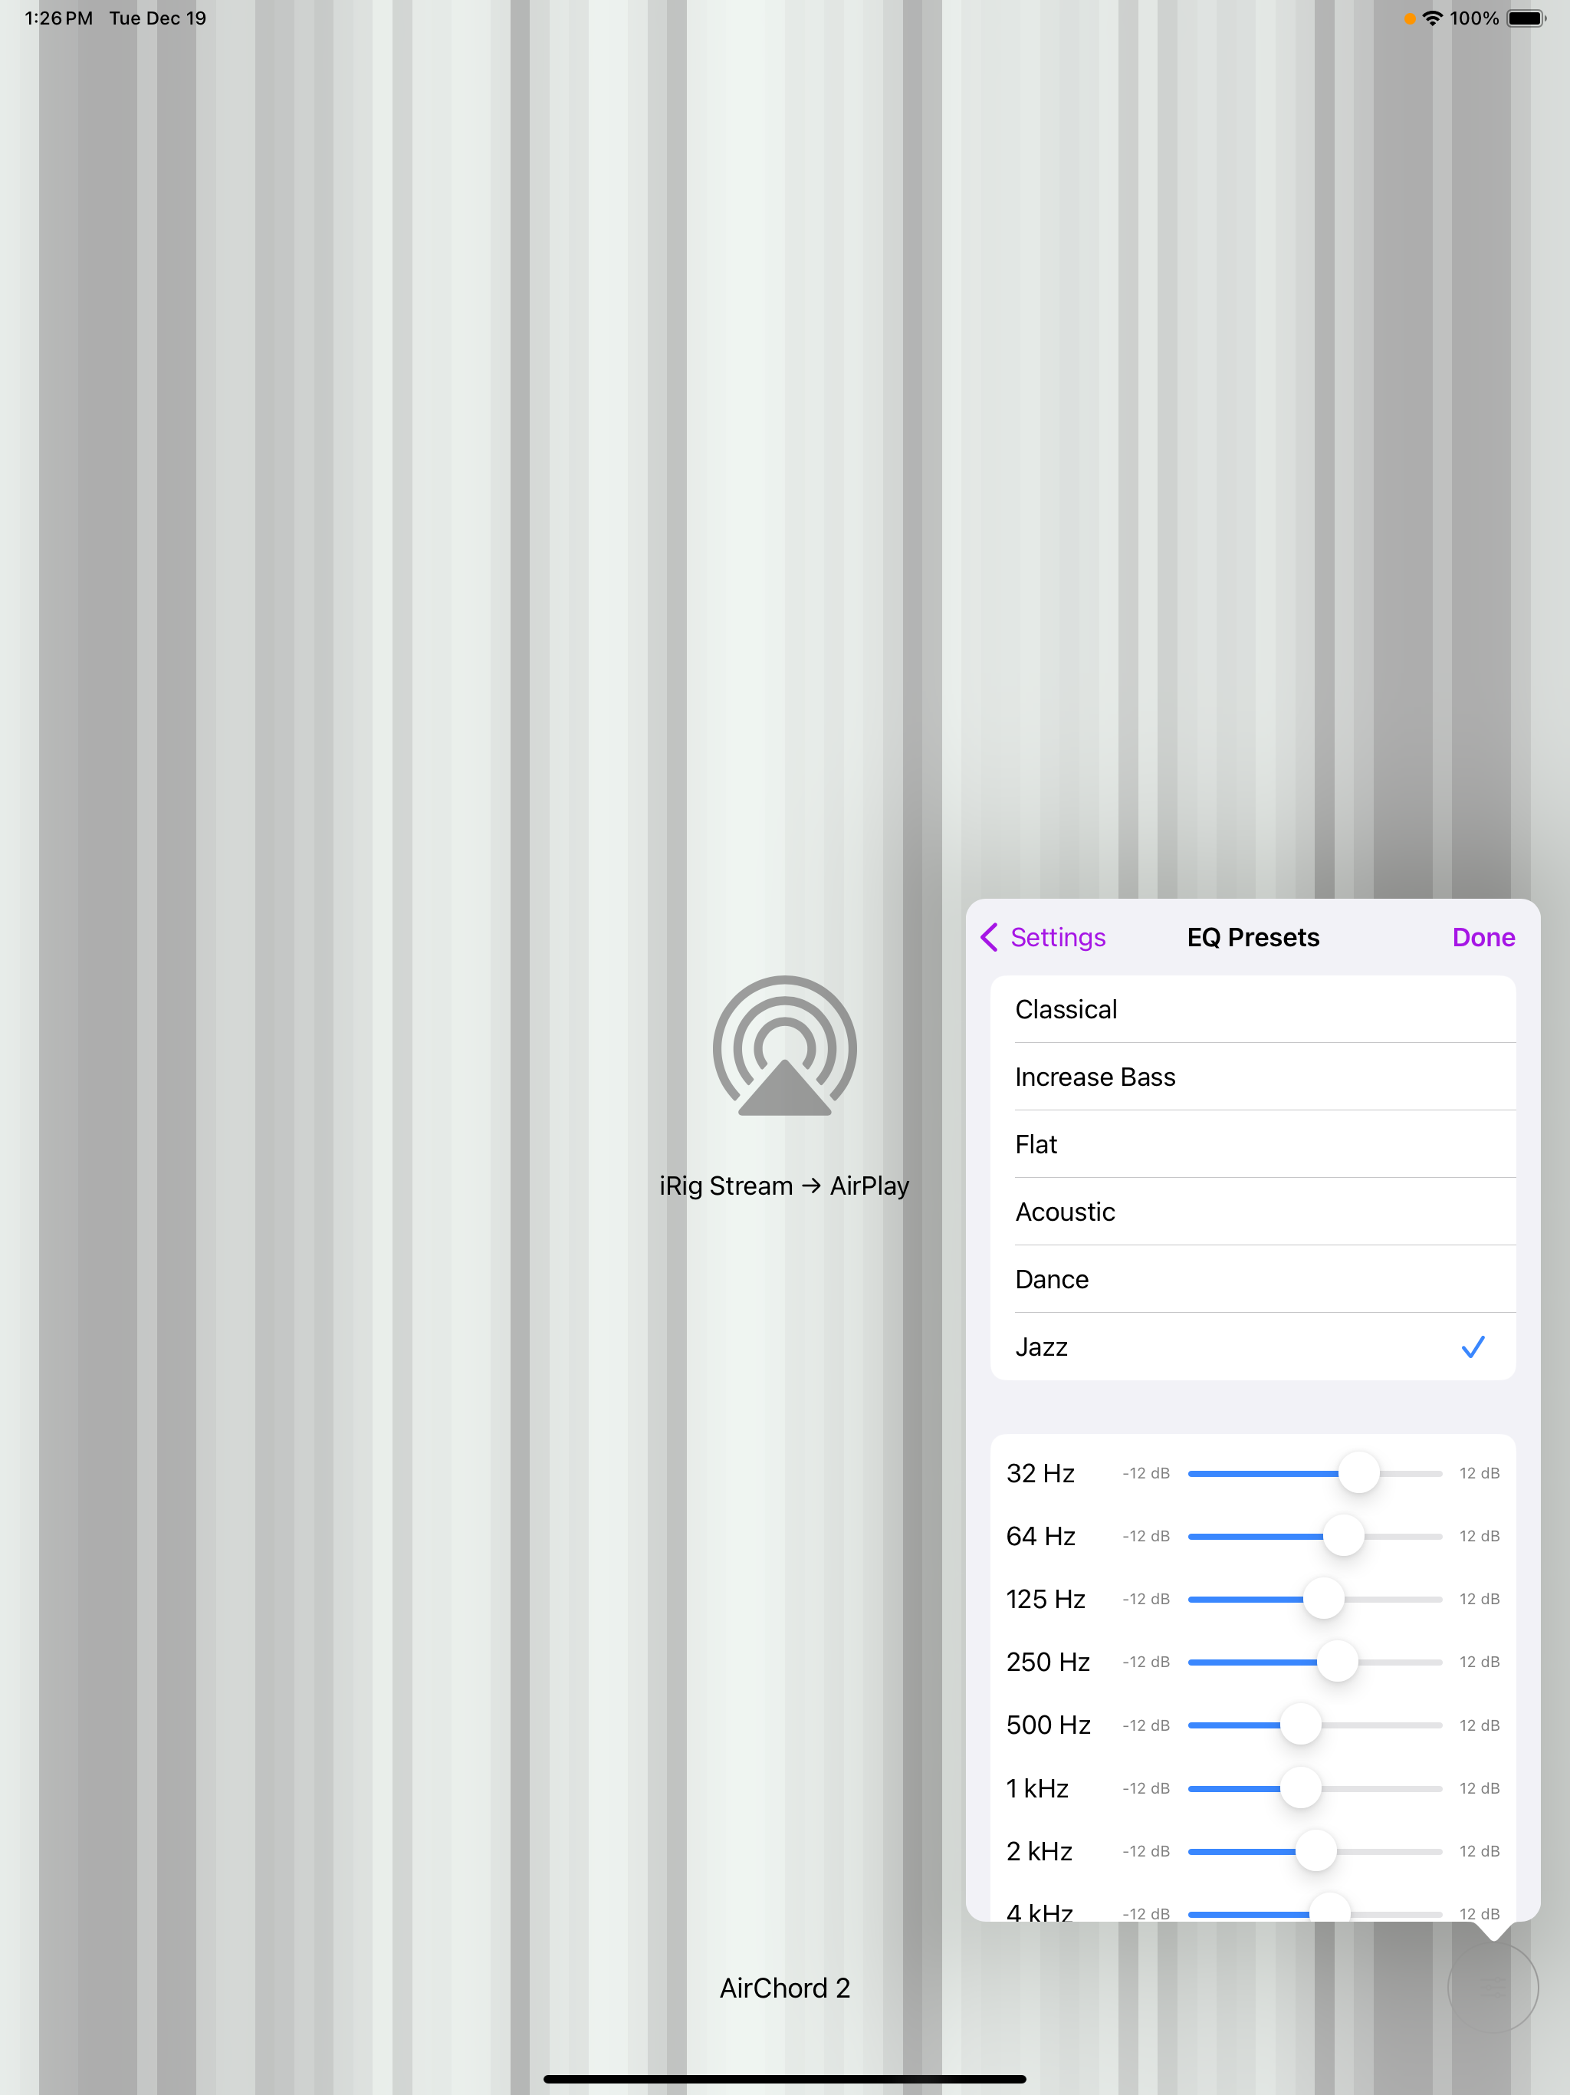The width and height of the screenshot is (1570, 2095).
Task: Tap the back chevron beside Settings
Action: [x=990, y=936]
